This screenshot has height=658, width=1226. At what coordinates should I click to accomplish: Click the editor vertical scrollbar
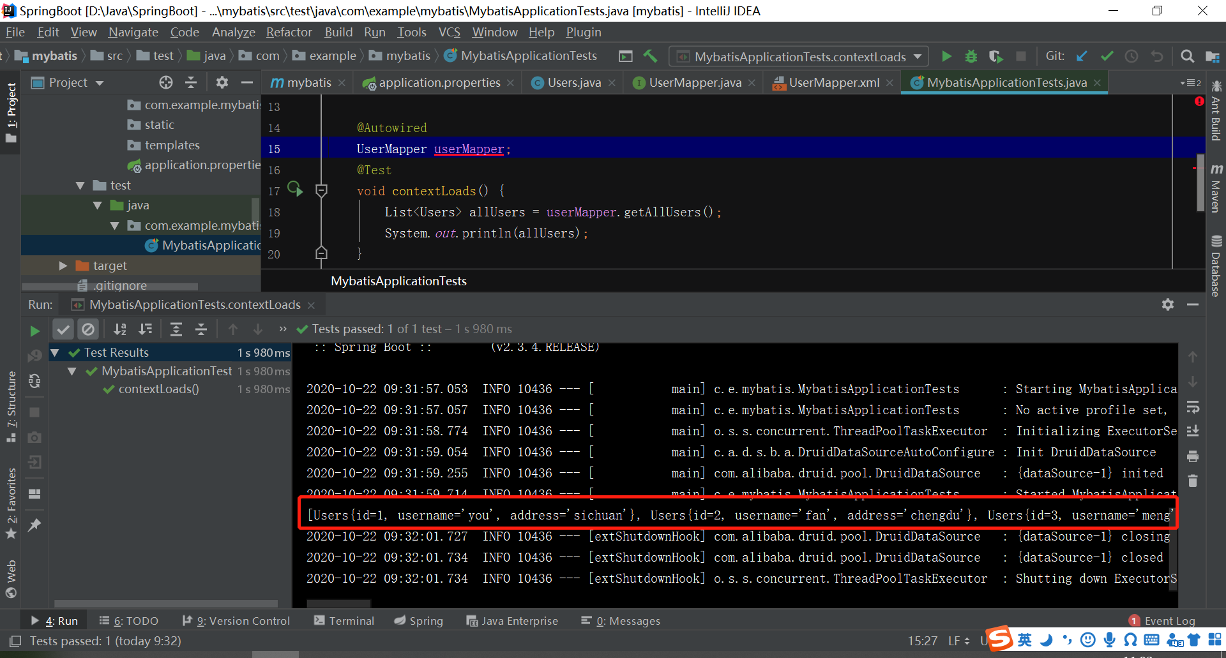pyautogui.click(x=1200, y=182)
